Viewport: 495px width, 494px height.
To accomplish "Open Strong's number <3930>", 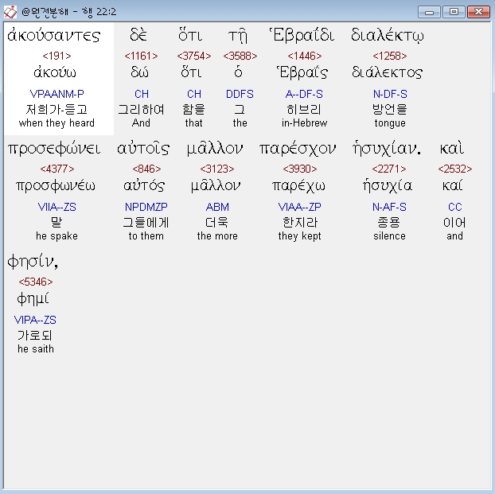I will point(300,169).
